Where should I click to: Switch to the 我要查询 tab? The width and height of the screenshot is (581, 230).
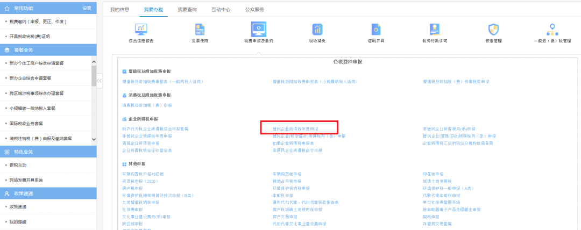[187, 10]
